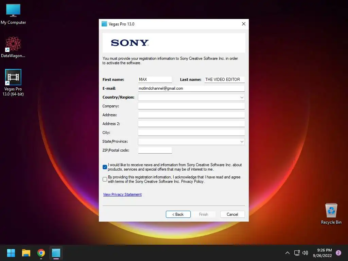
Task: Click the Last name input field
Action: (224, 80)
